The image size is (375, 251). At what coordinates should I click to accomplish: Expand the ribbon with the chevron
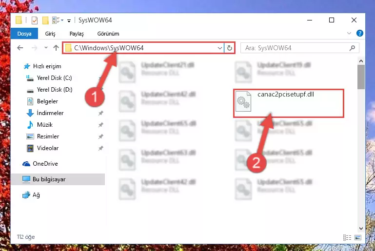click(349, 33)
